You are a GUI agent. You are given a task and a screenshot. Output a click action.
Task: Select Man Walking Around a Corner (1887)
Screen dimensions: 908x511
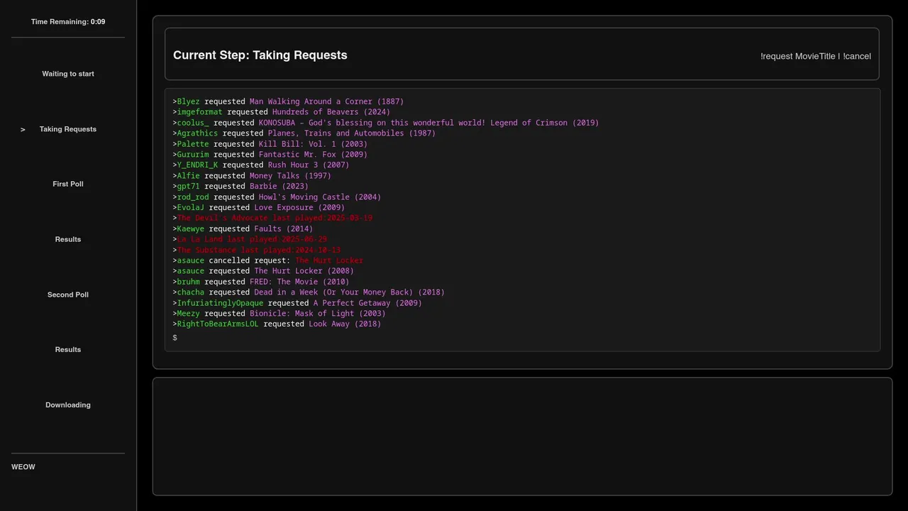pyautogui.click(x=327, y=101)
